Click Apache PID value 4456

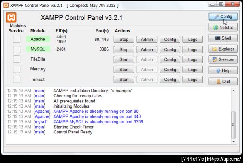point(61,36)
